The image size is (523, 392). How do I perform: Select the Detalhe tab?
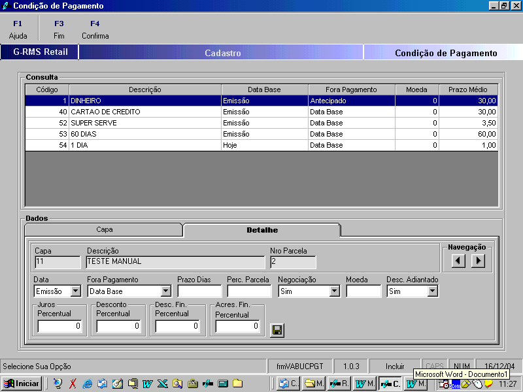tap(261, 230)
